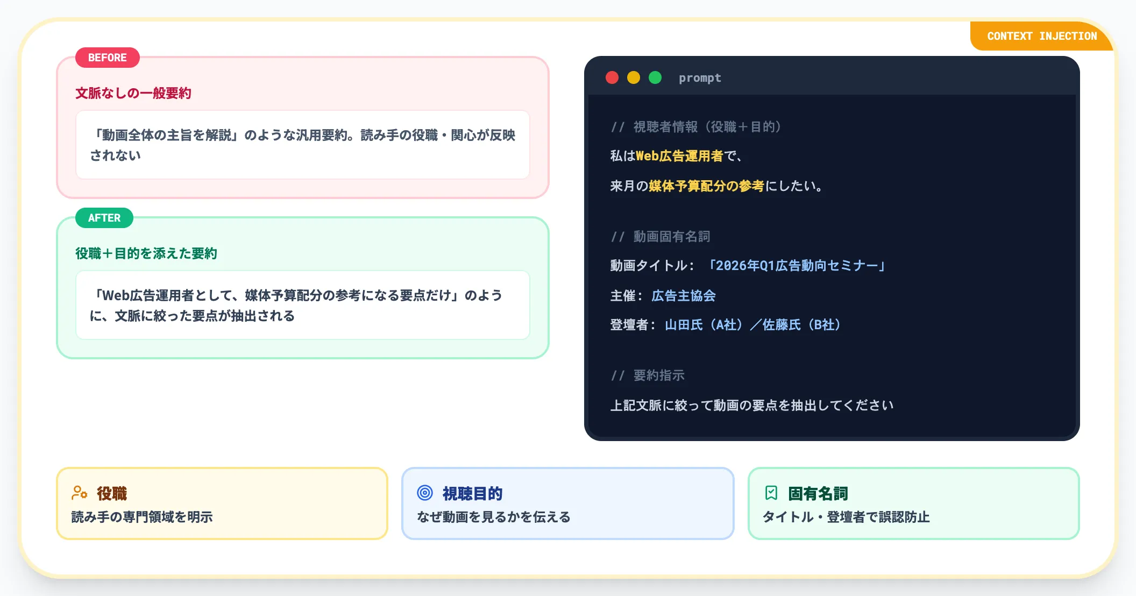Image resolution: width=1136 pixels, height=596 pixels.
Task: Click the green dot in prompt window
Action: (655, 77)
